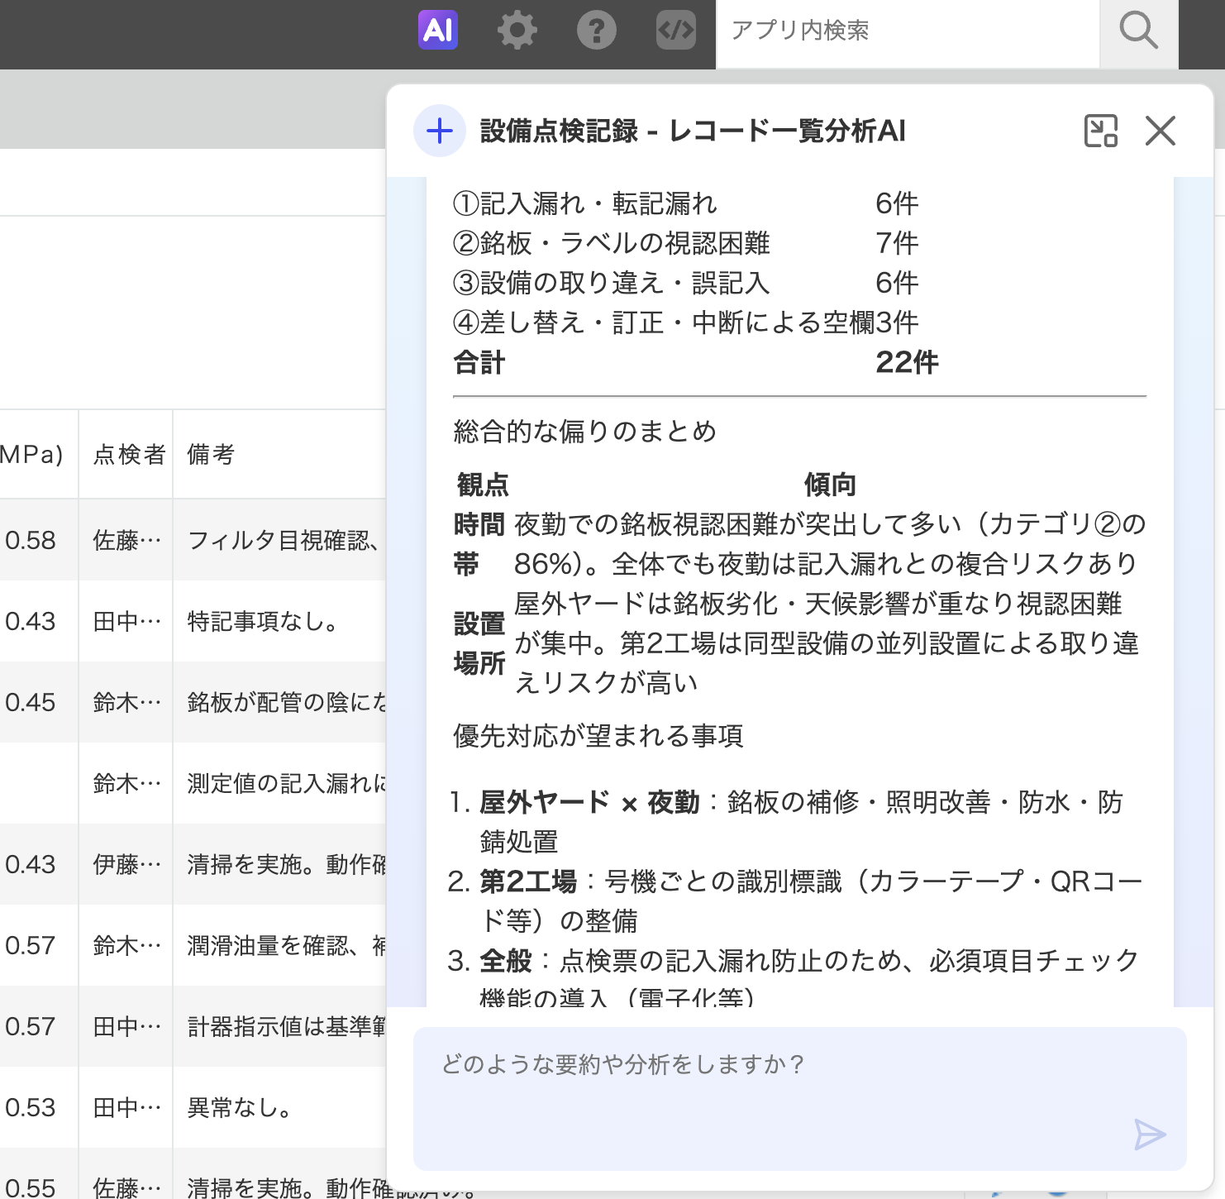Click ②銘板・ラベルの視認困難 row

click(685, 243)
